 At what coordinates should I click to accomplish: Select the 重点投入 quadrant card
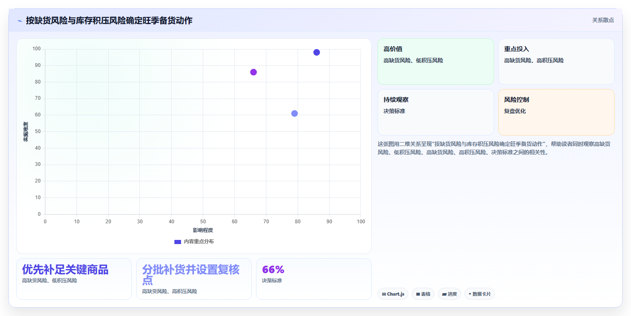coord(556,62)
